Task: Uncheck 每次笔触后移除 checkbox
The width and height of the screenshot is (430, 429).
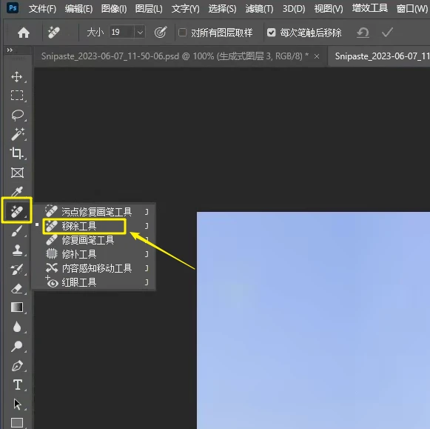Action: point(271,33)
